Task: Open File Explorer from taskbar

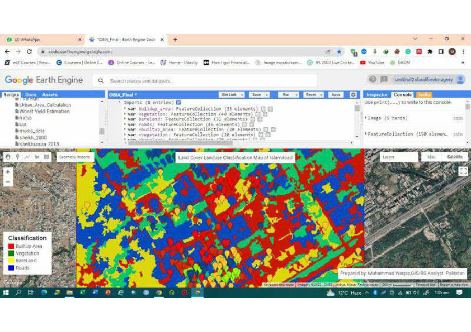Action: coord(69,292)
